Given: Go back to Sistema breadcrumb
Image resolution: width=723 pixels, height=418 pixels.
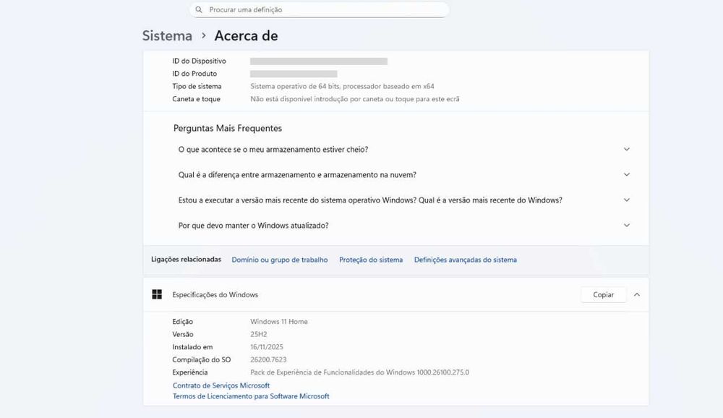Looking at the screenshot, I should pos(167,35).
